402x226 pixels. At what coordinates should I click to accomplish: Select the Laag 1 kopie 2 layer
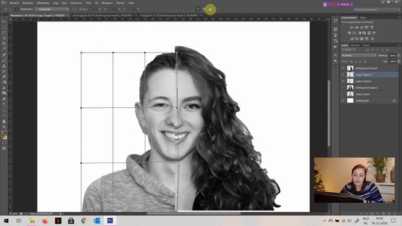369,81
